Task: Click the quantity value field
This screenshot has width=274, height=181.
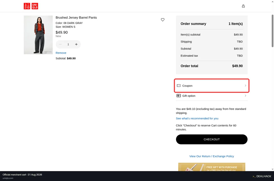Action: tap(68, 44)
